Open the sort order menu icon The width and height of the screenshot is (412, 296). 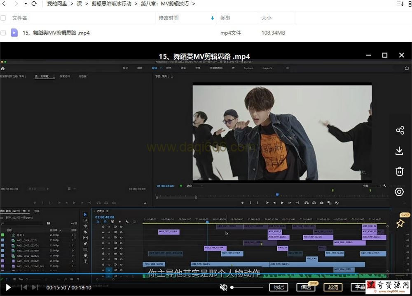400,4
